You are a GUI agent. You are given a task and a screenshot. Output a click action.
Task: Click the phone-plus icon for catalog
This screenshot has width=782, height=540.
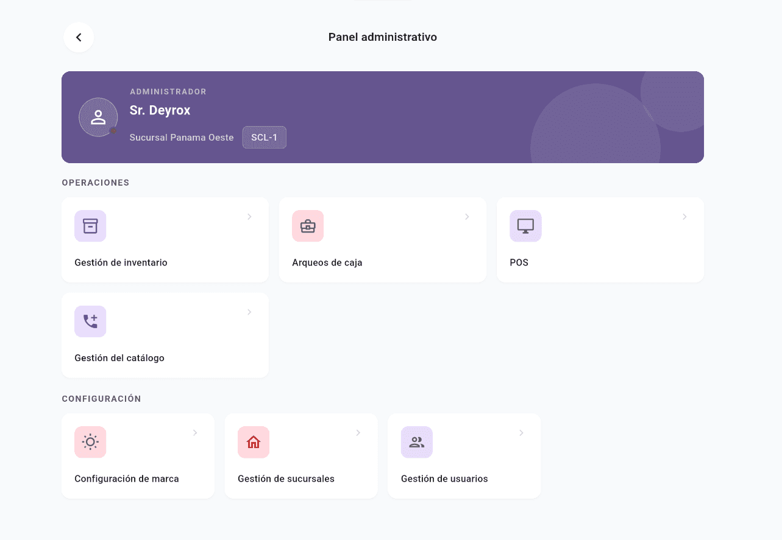[90, 321]
